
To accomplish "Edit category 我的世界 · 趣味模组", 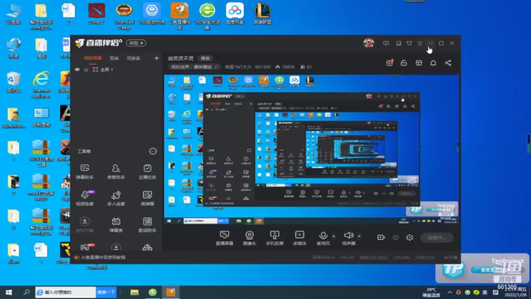I will point(194,67).
